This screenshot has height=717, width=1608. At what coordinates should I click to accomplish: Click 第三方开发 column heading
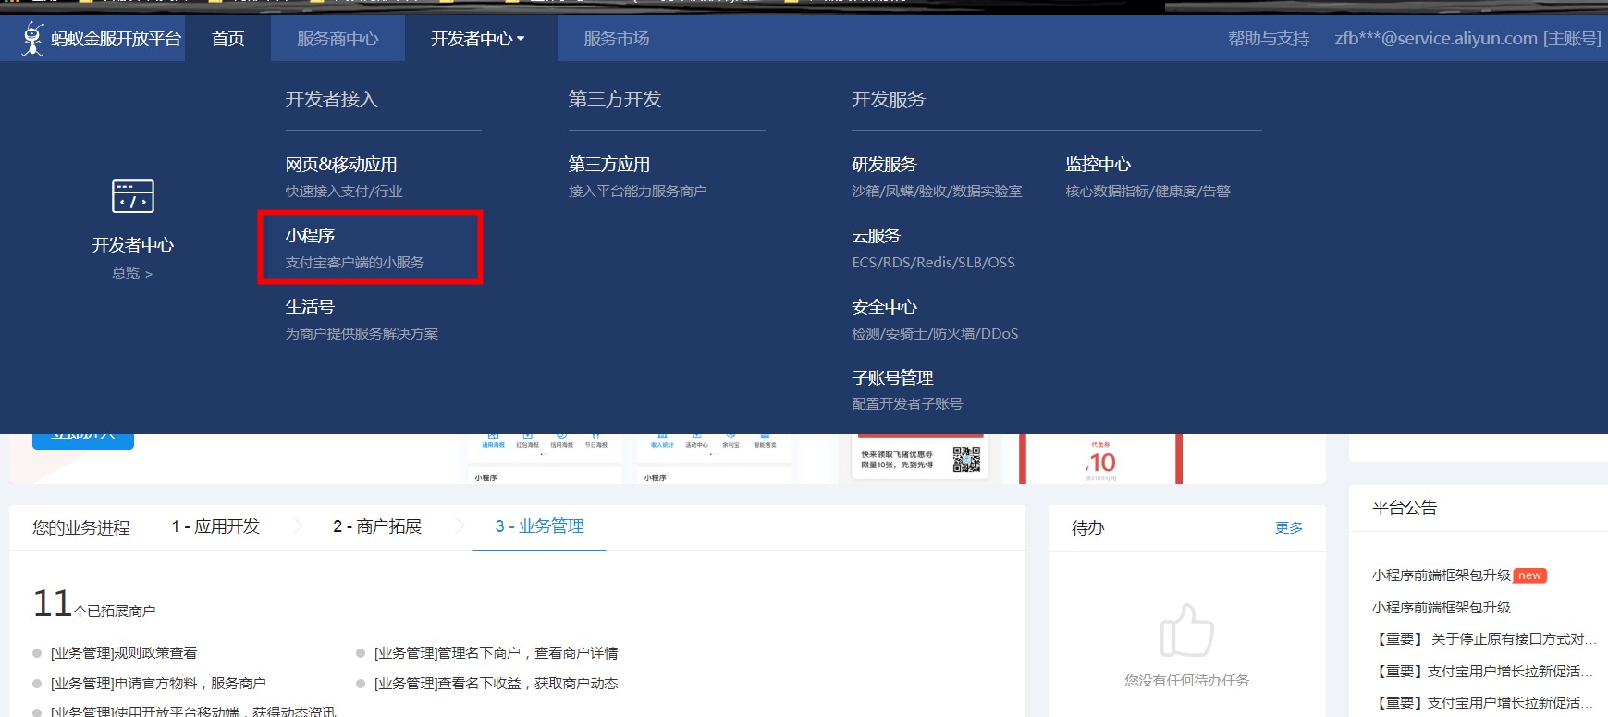click(615, 99)
